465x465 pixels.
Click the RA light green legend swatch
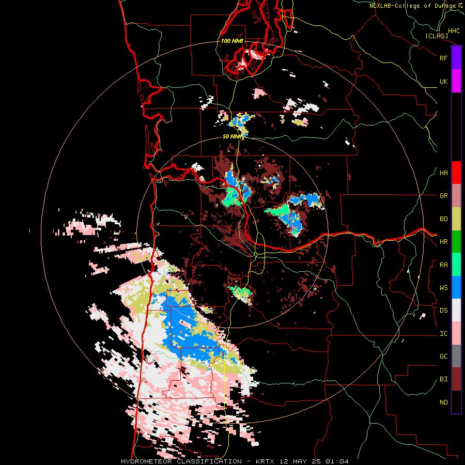[x=456, y=265]
